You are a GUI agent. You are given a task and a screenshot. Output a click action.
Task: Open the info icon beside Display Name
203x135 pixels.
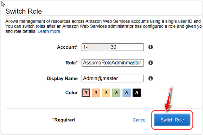tap(150, 78)
